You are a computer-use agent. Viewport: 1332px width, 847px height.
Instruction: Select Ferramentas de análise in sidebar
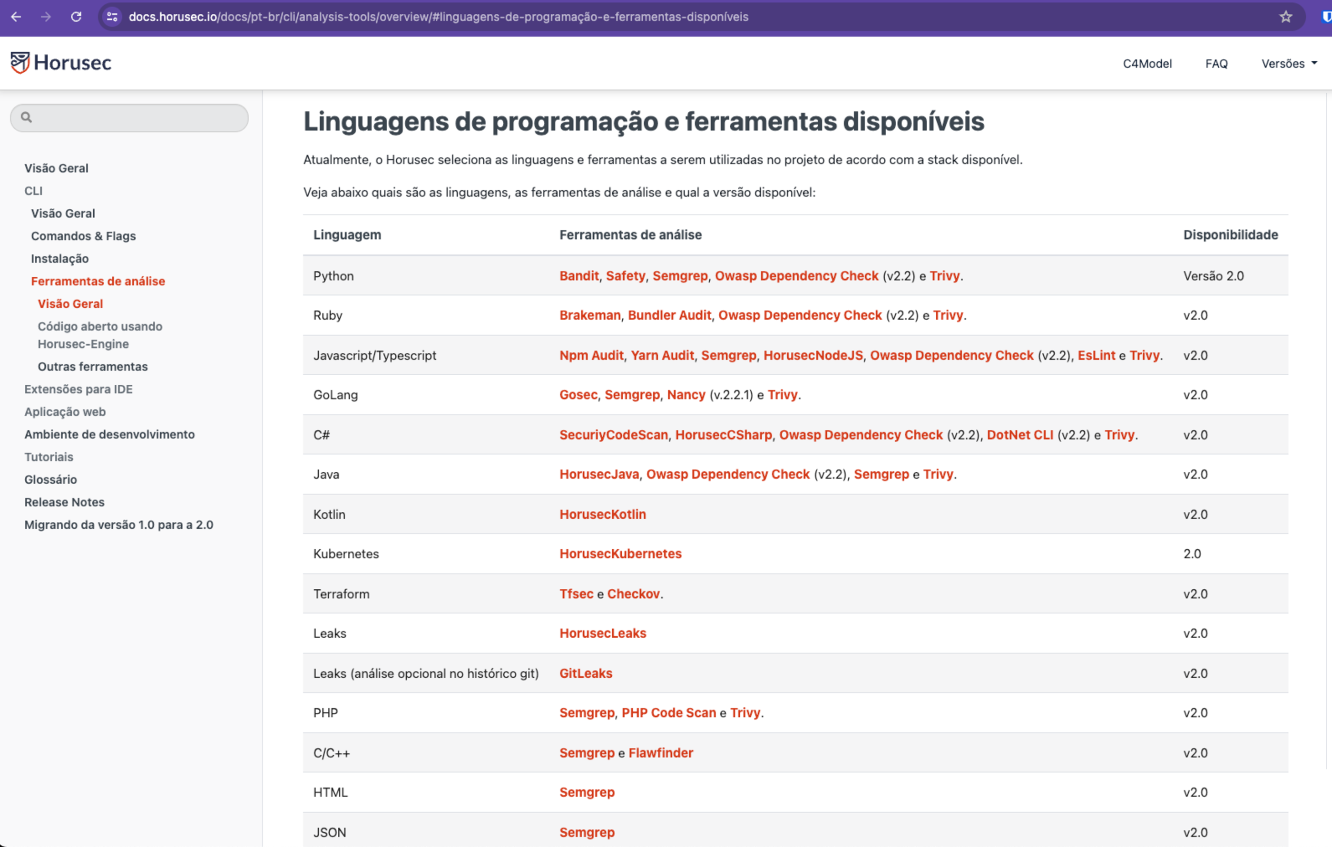98,281
